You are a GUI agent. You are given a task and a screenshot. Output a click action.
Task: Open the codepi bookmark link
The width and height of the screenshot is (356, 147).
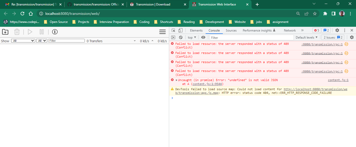tap(21, 22)
